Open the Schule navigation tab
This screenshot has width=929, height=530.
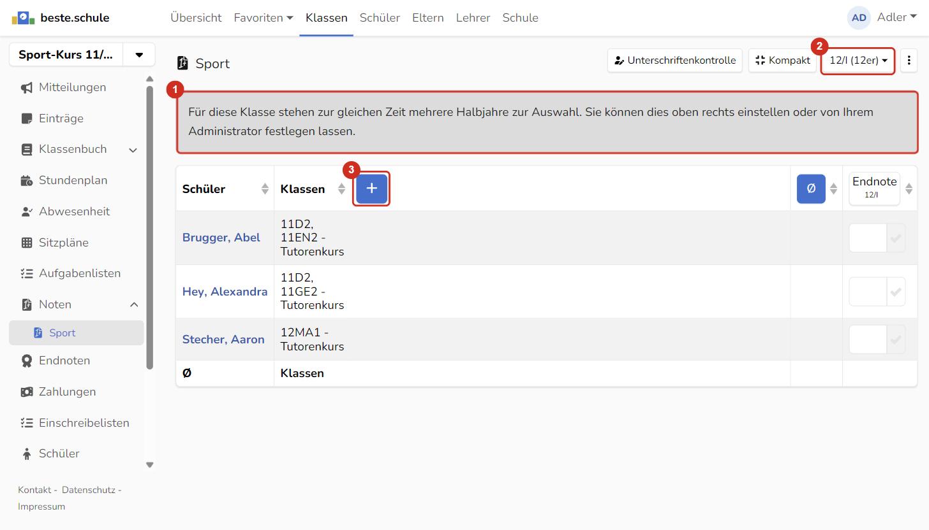coord(520,18)
